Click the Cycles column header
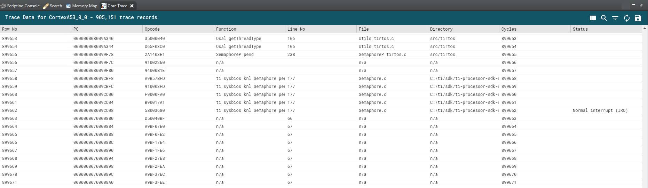 click(x=509, y=29)
